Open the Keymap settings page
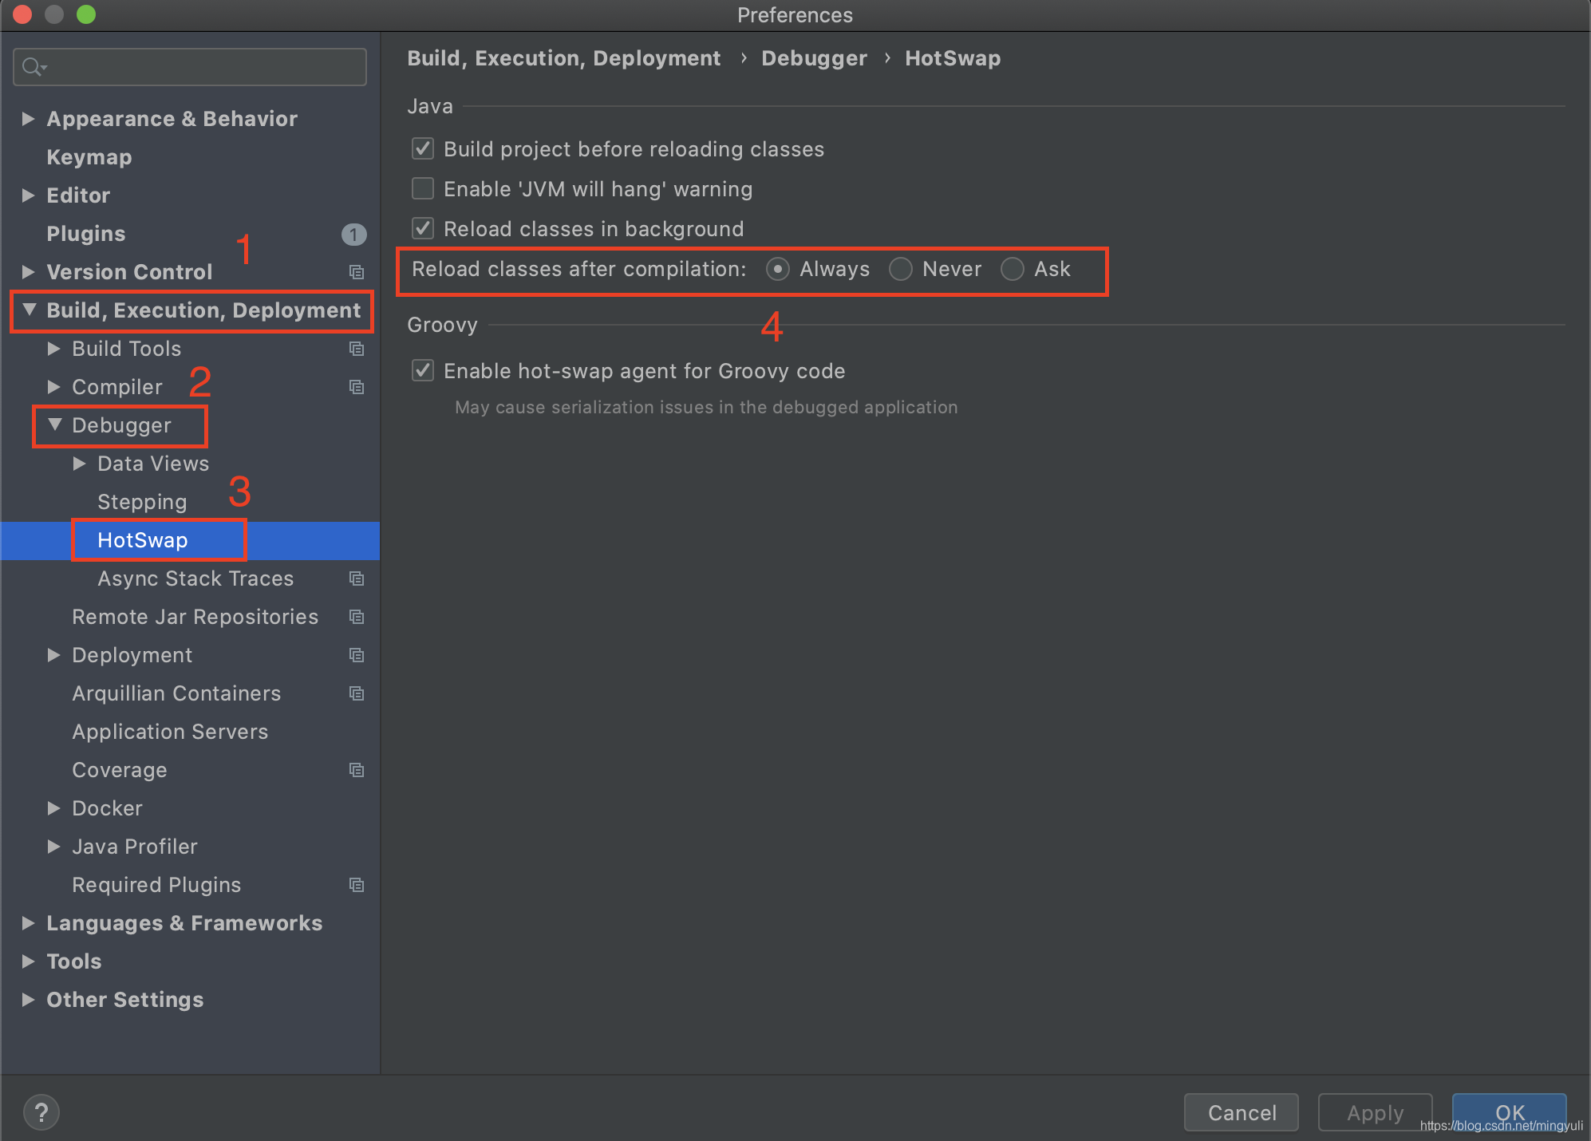1591x1141 pixels. (89, 157)
